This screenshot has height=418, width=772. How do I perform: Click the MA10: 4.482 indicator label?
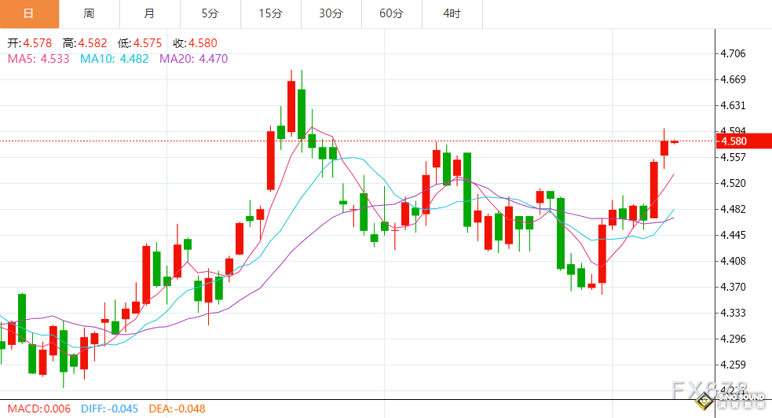(114, 59)
